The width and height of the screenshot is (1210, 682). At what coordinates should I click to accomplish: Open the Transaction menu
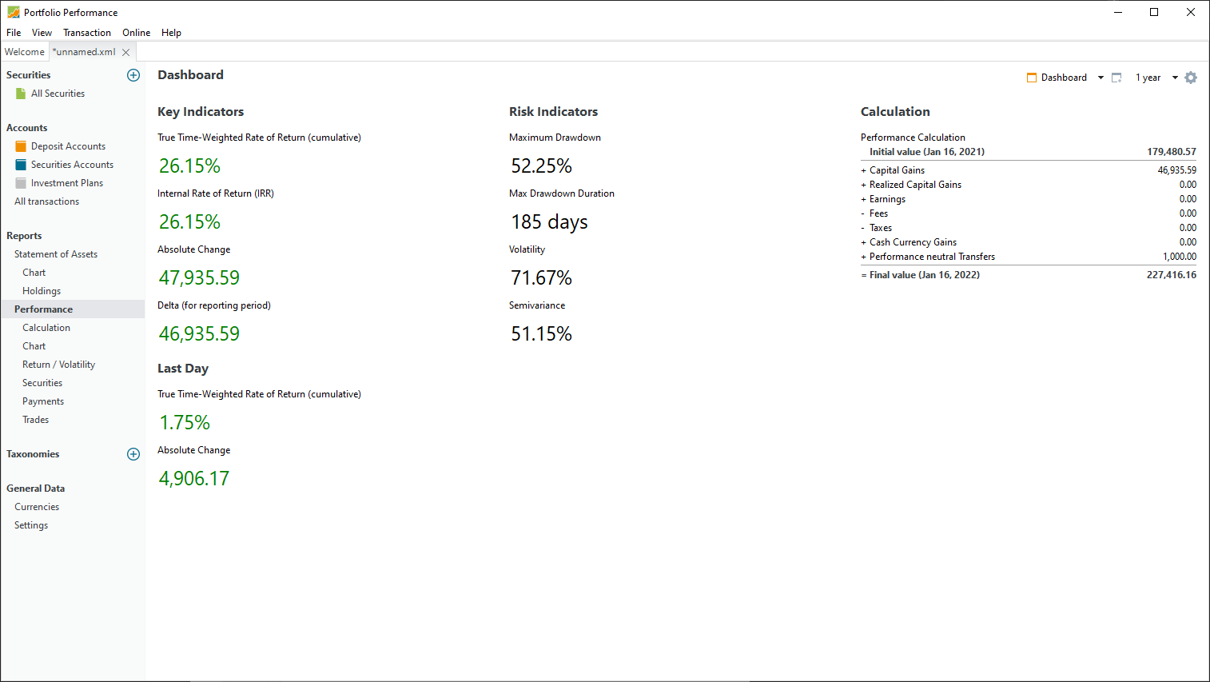pyautogui.click(x=87, y=33)
